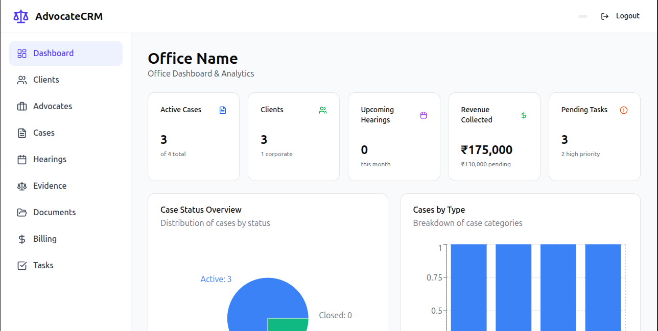Open the Dashboard menu item
Image resolution: width=658 pixels, height=331 pixels.
pyautogui.click(x=65, y=54)
